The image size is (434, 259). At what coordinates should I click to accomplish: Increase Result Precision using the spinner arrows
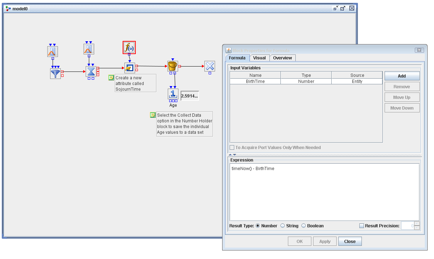point(416,224)
